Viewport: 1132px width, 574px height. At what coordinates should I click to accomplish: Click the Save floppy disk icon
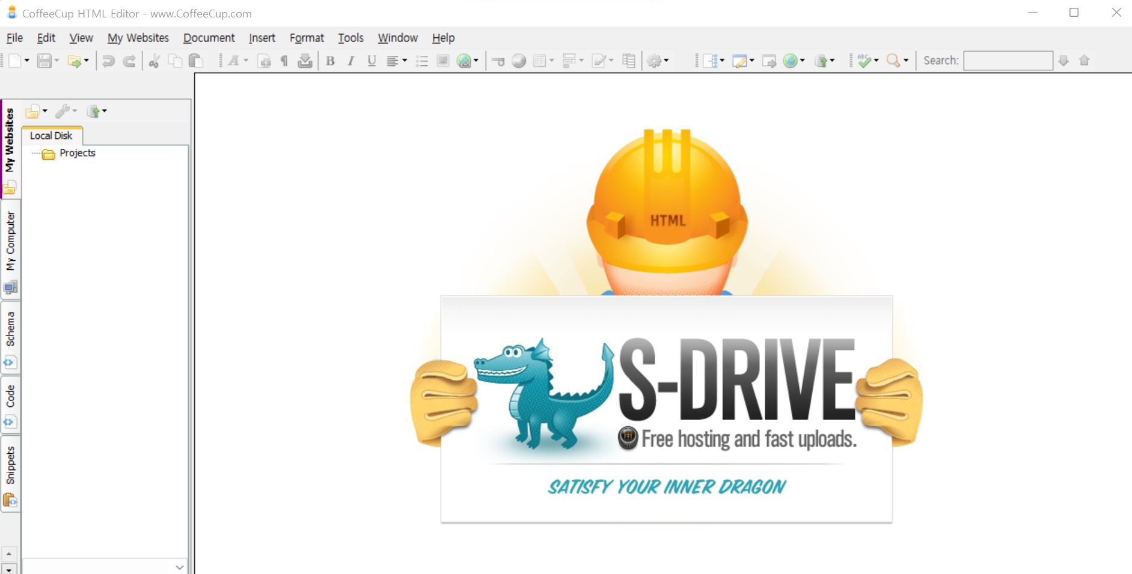tap(44, 61)
